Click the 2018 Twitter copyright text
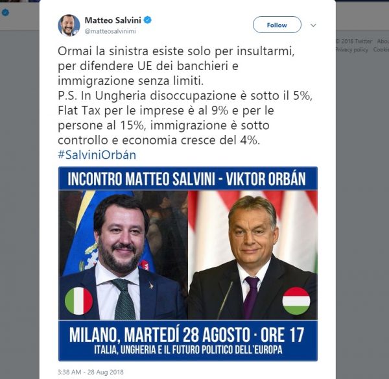Screen dimensions: 389x379 pyautogui.click(x=354, y=41)
